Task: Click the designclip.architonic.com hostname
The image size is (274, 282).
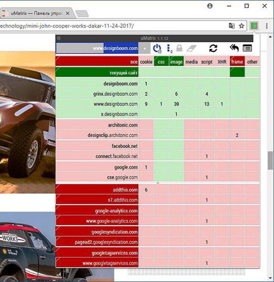Action: click(x=97, y=135)
